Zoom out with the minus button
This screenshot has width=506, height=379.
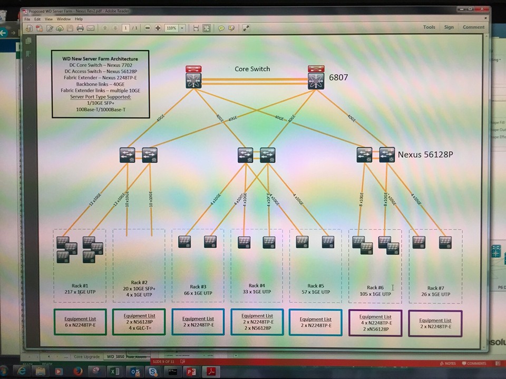pyautogui.click(x=148, y=28)
